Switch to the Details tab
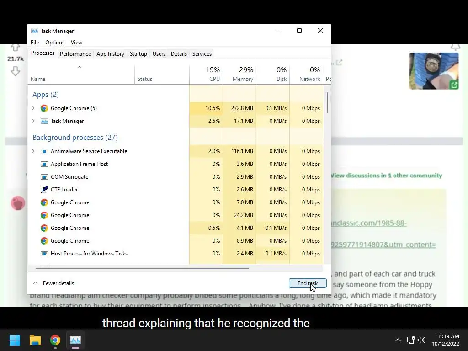 pyautogui.click(x=179, y=54)
